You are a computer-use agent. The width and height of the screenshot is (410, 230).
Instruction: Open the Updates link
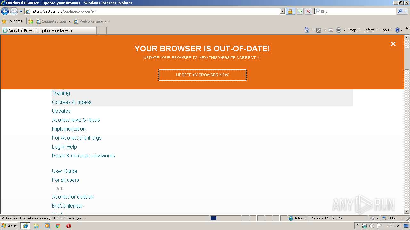coord(61,111)
